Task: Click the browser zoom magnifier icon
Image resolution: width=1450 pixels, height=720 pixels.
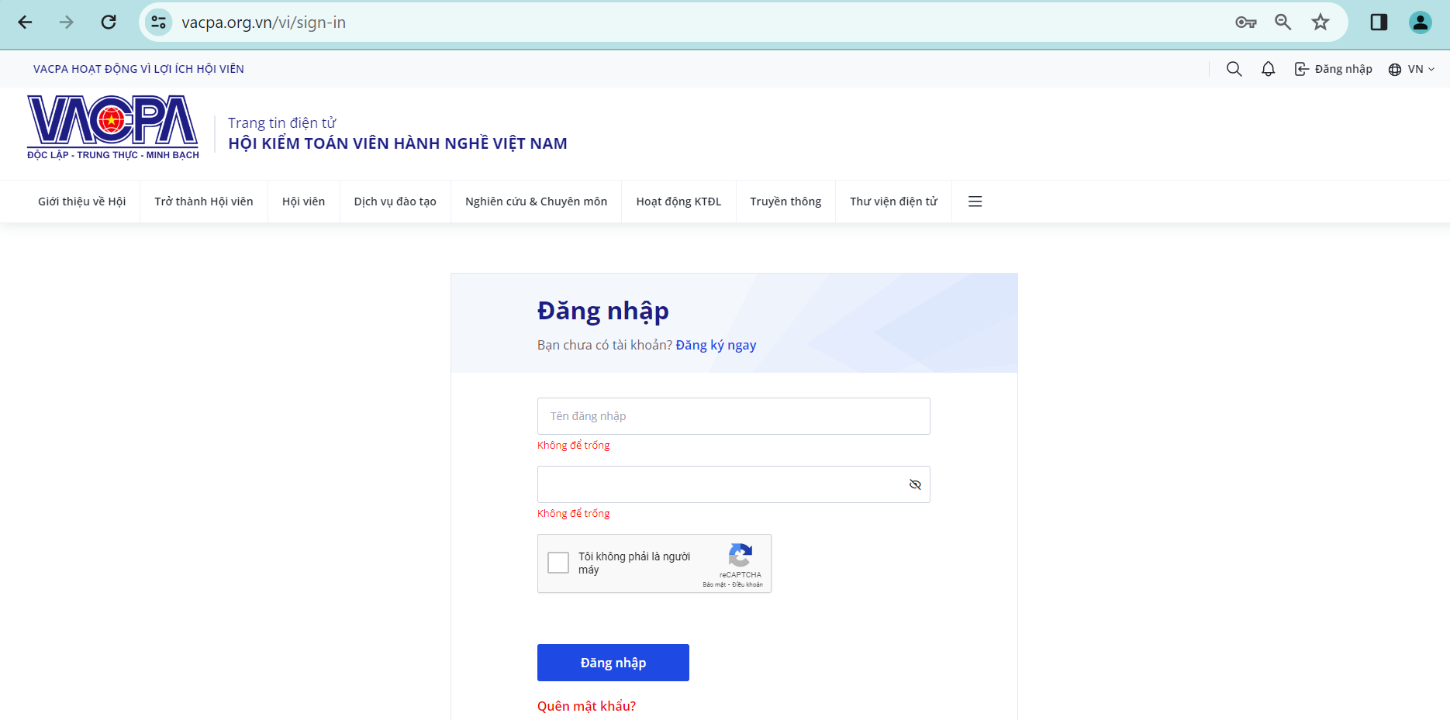Action: click(1283, 22)
